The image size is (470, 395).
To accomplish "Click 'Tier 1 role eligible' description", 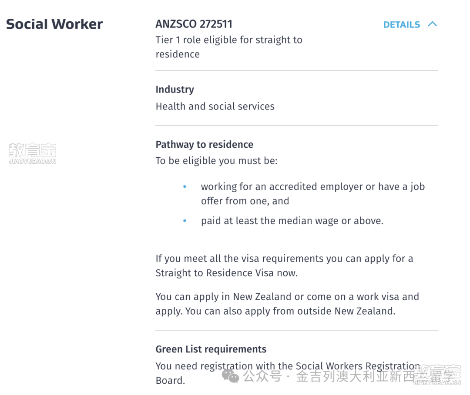I will pos(229,47).
